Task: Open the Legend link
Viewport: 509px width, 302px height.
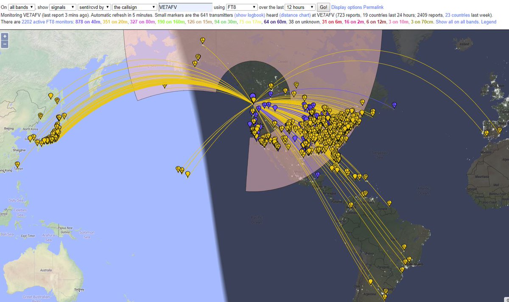Action: (x=488, y=21)
